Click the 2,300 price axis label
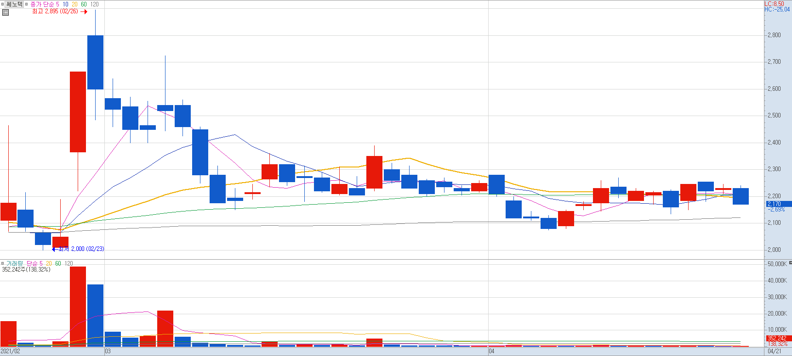The image size is (792, 356). pos(774,169)
